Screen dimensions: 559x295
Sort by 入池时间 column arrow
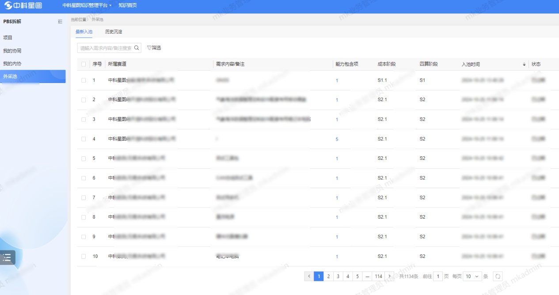(x=525, y=64)
